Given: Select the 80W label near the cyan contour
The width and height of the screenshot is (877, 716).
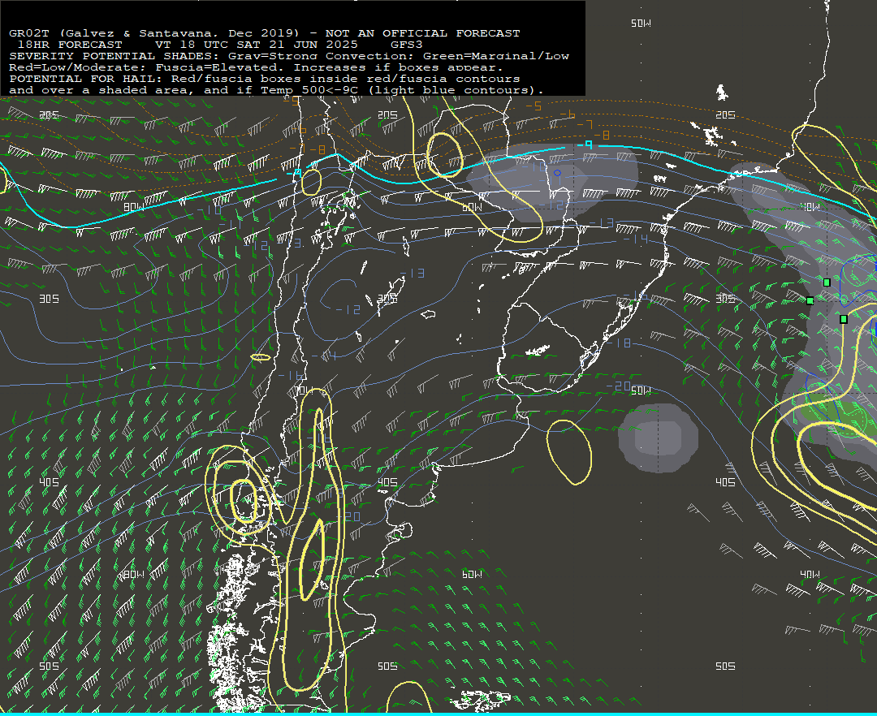Looking at the screenshot, I should [134, 207].
